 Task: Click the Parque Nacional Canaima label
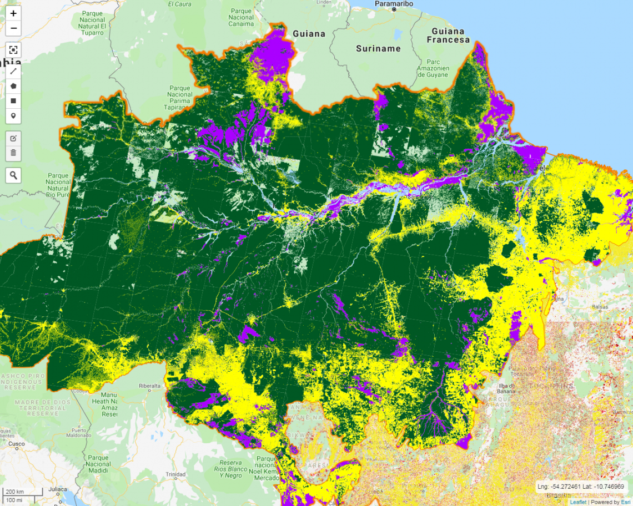(241, 18)
